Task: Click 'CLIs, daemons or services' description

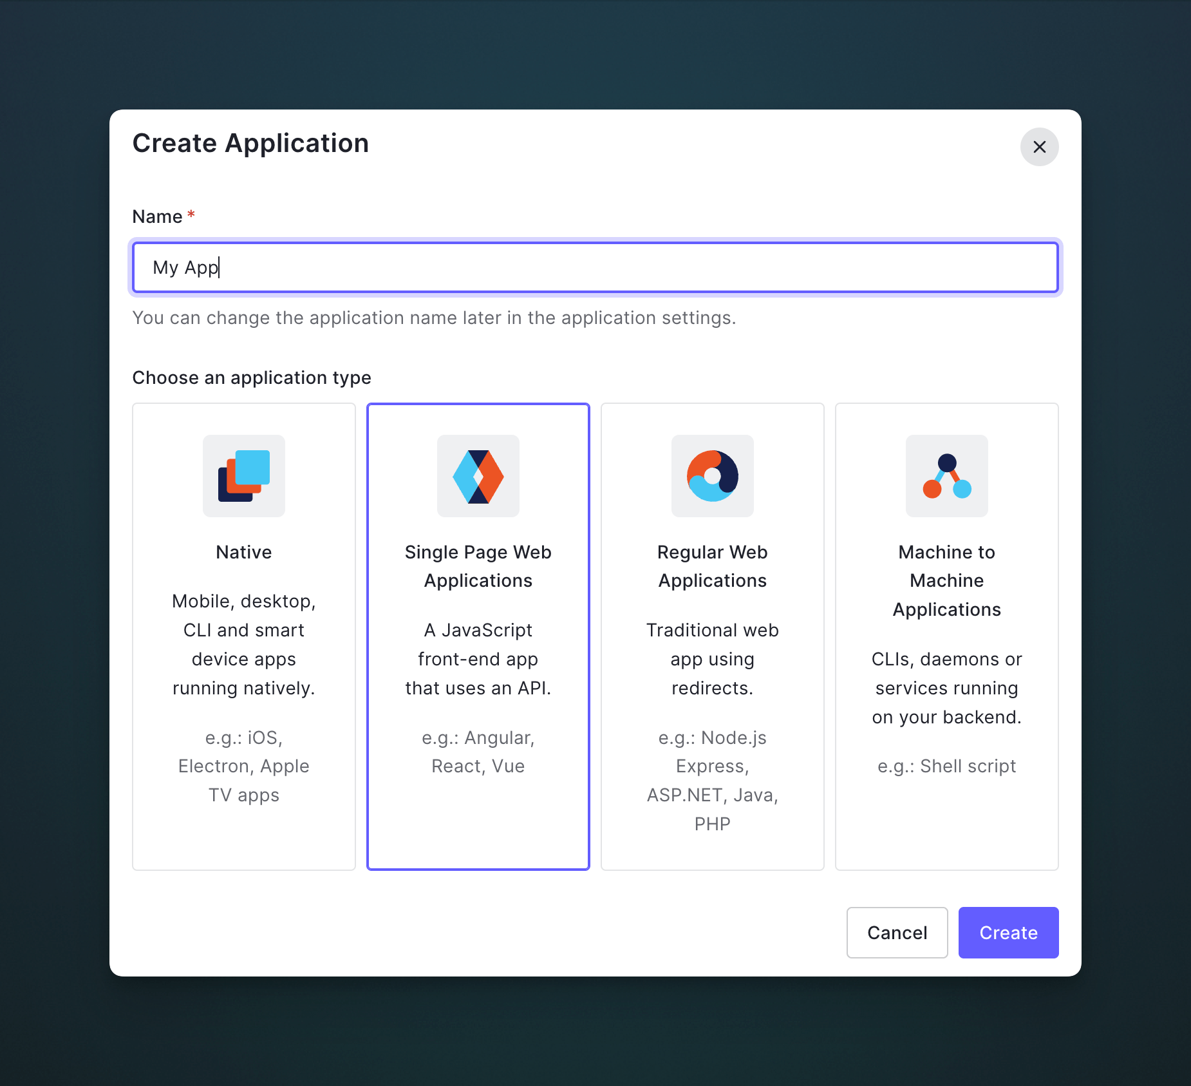Action: coord(947,688)
